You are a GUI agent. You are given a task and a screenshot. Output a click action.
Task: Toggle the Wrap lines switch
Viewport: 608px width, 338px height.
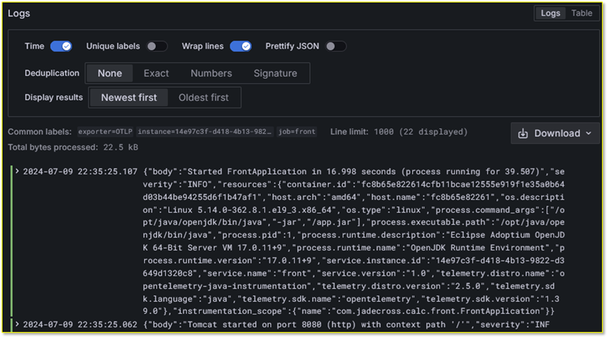pos(240,46)
